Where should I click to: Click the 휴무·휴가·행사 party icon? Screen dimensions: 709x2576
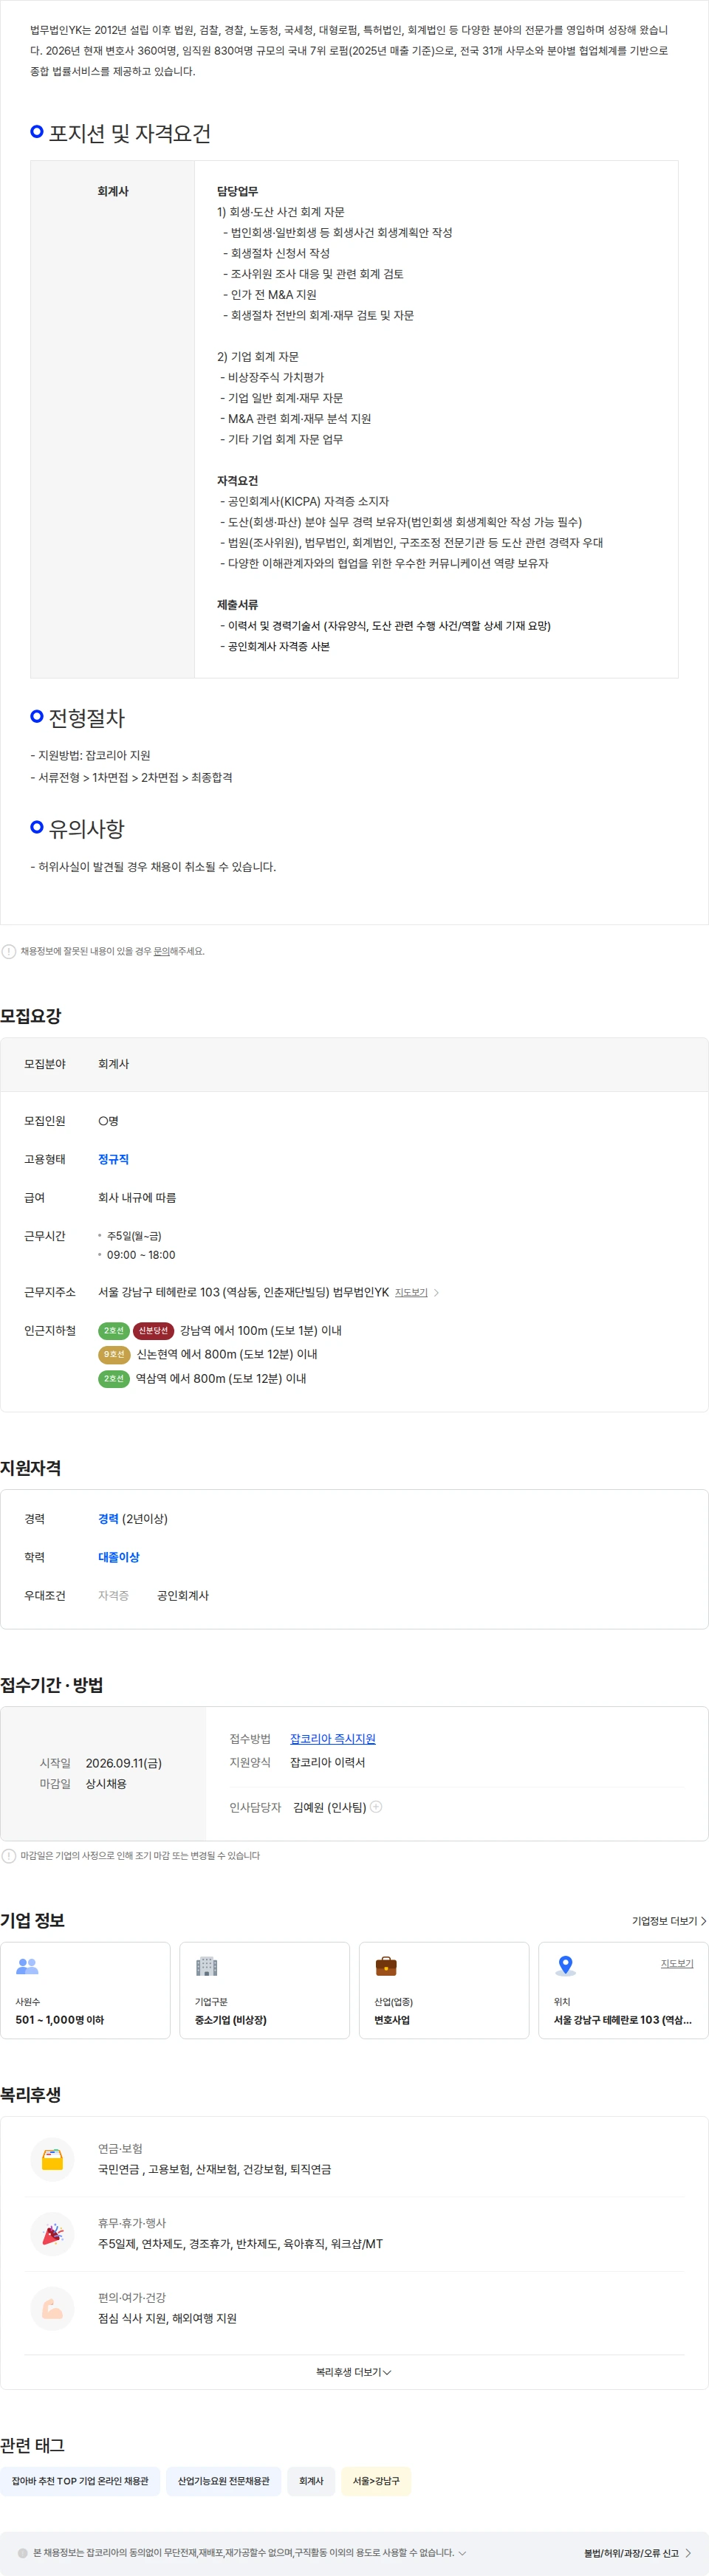point(52,2234)
